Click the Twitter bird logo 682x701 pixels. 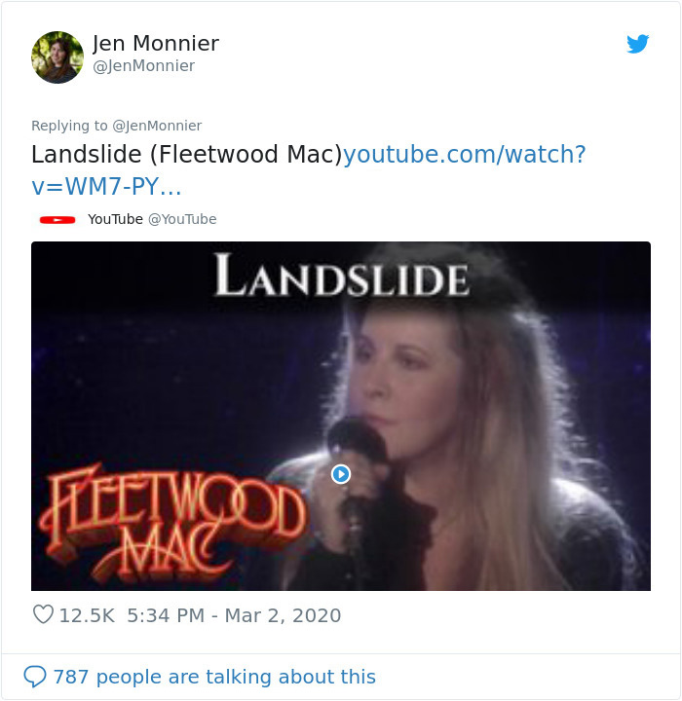point(638,44)
